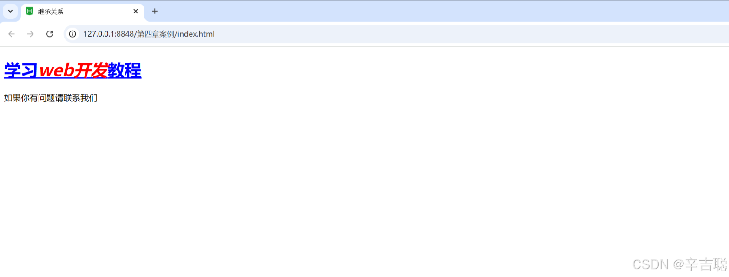The width and height of the screenshot is (729, 277).
Task: Close the 继承关系 tab
Action: point(136,11)
